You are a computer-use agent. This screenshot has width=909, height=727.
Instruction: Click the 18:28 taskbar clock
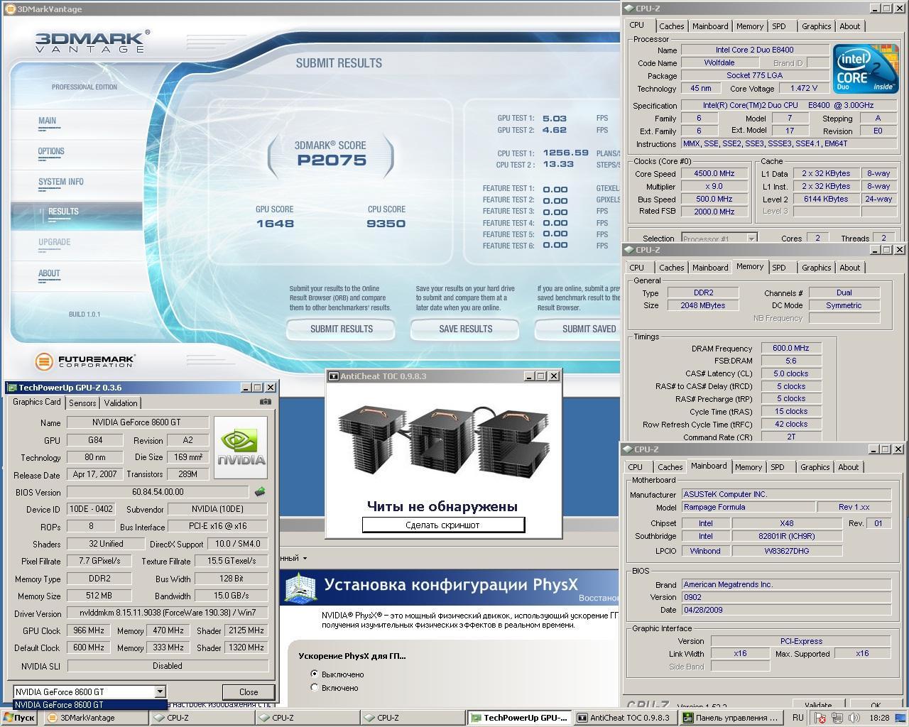[x=879, y=718]
